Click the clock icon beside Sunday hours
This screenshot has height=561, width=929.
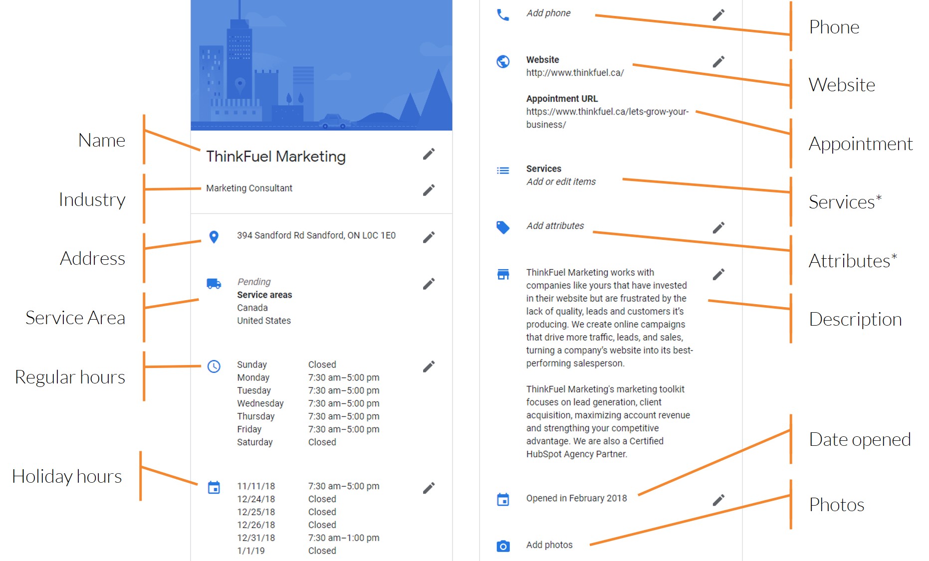point(214,367)
